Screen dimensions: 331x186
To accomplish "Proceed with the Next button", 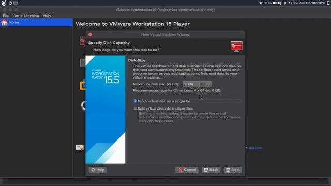I will pyautogui.click(x=233, y=170).
